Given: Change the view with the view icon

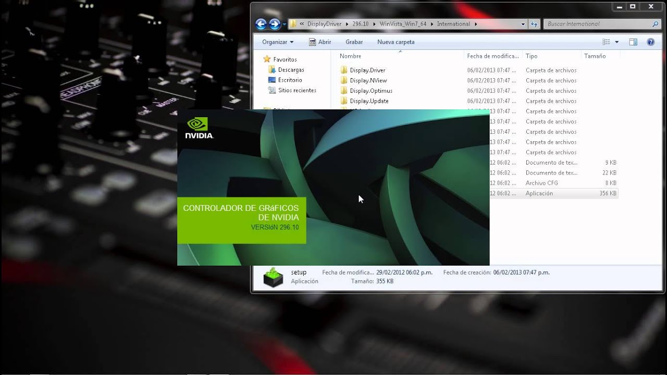Looking at the screenshot, I should point(606,42).
